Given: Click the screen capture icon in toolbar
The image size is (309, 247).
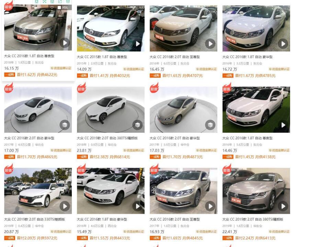Looking at the screenshot, I should (52, 1).
